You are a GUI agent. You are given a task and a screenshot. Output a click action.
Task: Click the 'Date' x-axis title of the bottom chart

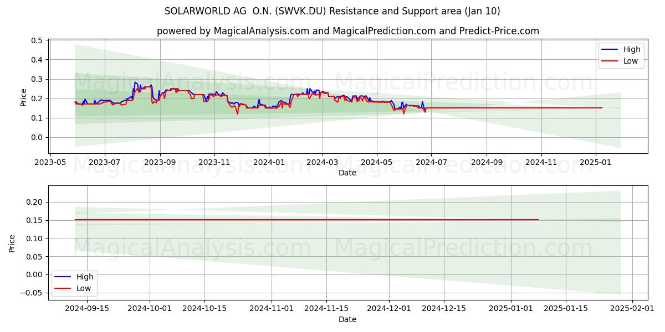pyautogui.click(x=347, y=319)
